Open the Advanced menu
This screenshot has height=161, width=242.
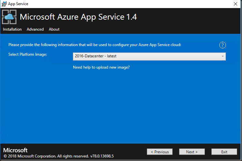(x=35, y=29)
